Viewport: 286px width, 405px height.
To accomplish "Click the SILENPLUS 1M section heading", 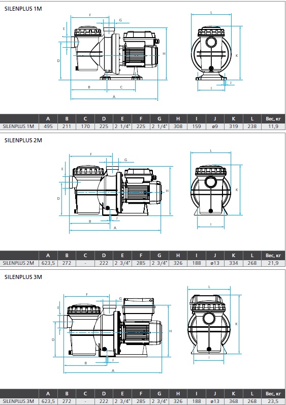I will [x=23, y=9].
